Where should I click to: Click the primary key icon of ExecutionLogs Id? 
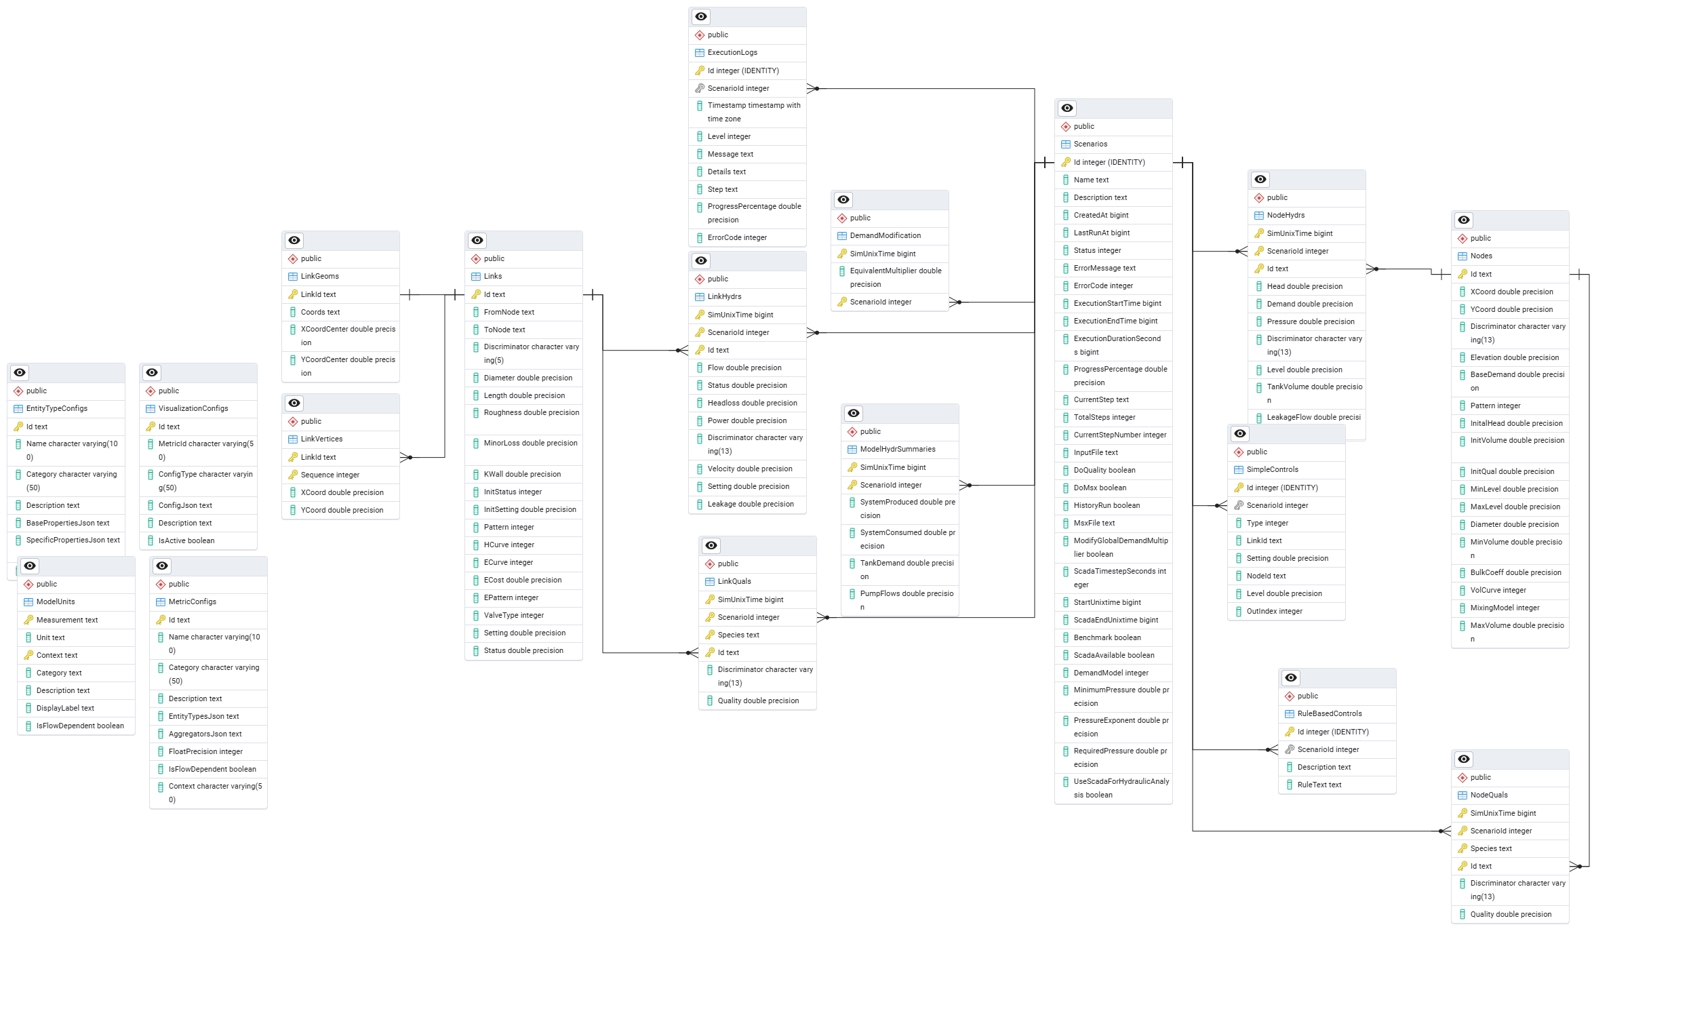click(699, 71)
